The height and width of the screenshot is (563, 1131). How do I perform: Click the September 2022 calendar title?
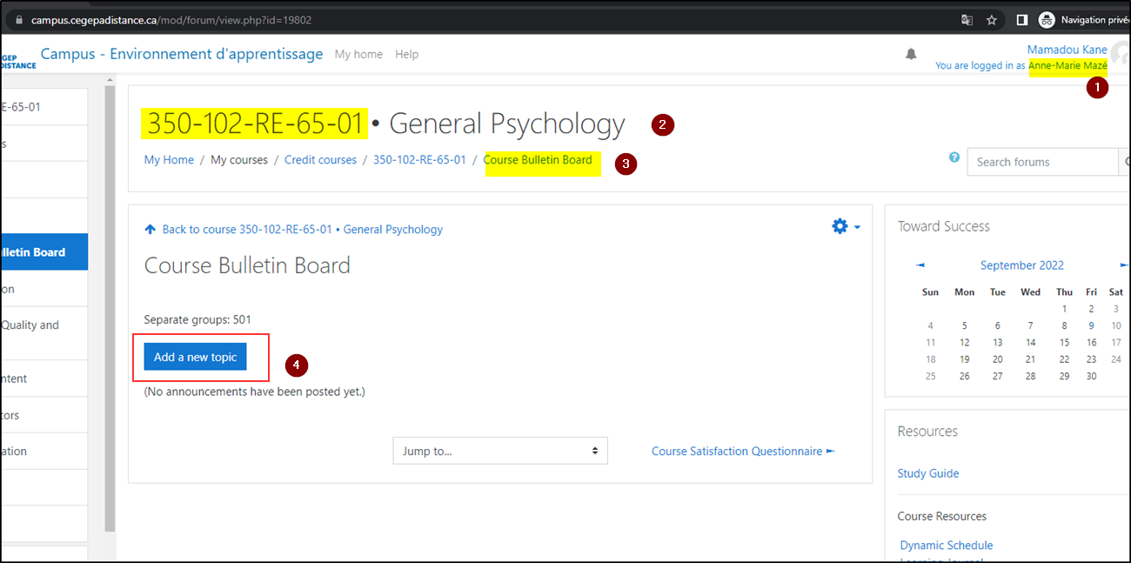point(1021,265)
